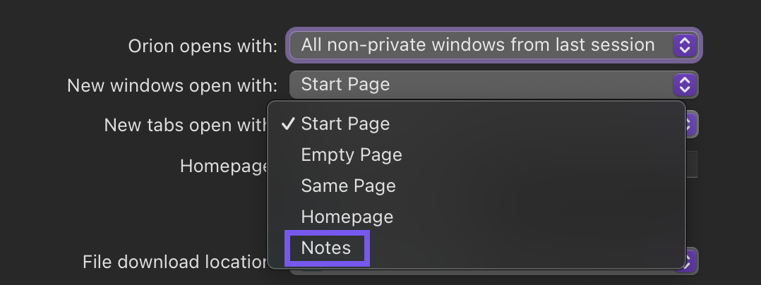Click the purple chevron beside Orion opens with

coord(683,46)
